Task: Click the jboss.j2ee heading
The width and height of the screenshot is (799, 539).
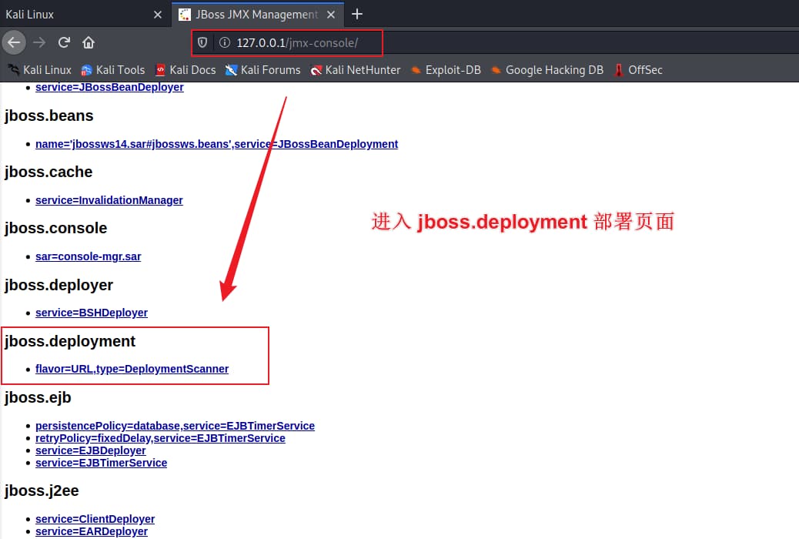Action: 42,490
